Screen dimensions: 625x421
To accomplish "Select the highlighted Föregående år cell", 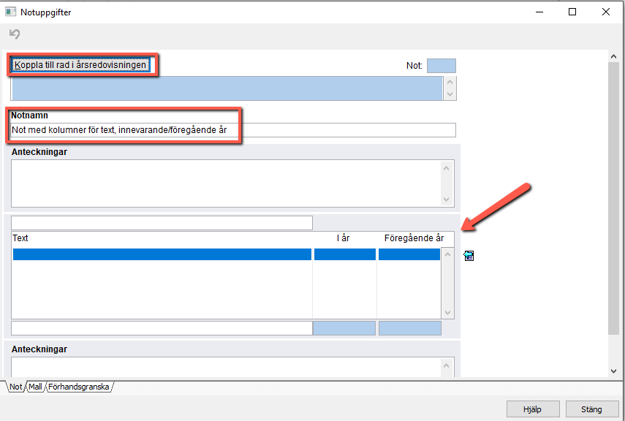I will click(409, 254).
